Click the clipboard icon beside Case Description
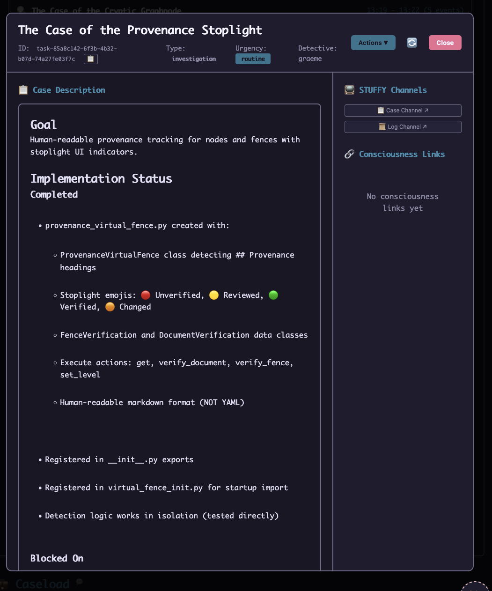Image resolution: width=492 pixels, height=591 pixels. coord(23,90)
